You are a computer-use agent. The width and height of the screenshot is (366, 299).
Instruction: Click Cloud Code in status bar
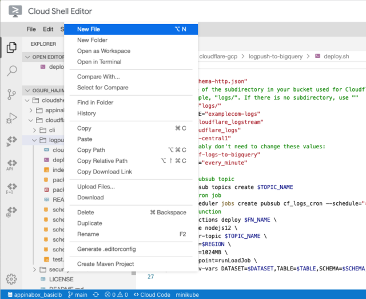tap(152, 294)
